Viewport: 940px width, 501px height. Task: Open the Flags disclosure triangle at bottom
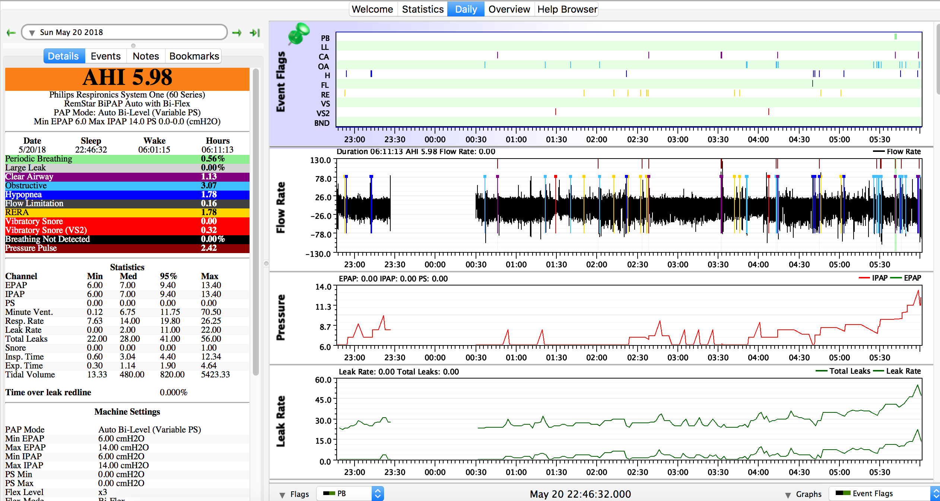point(282,495)
